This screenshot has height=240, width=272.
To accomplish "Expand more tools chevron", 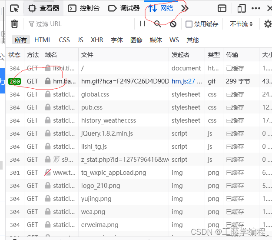I will (x=185, y=8).
